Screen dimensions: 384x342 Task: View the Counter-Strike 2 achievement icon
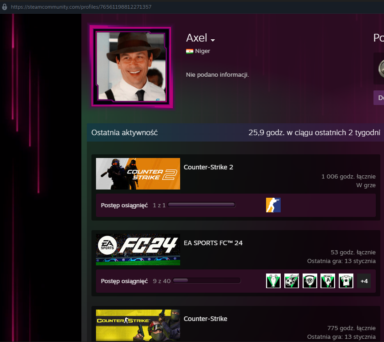(273, 205)
